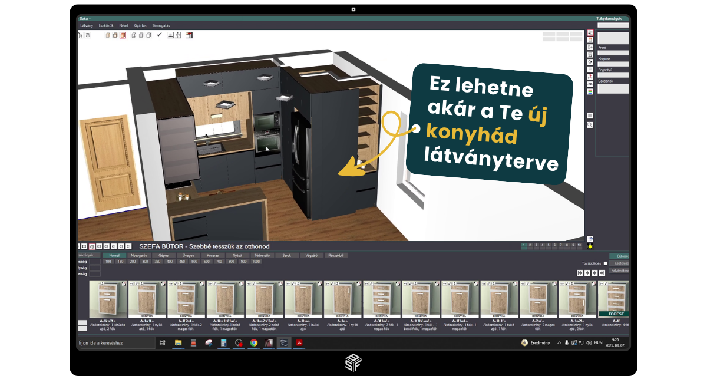Select the Részekből category tab
The height and width of the screenshot is (376, 707).
click(336, 256)
